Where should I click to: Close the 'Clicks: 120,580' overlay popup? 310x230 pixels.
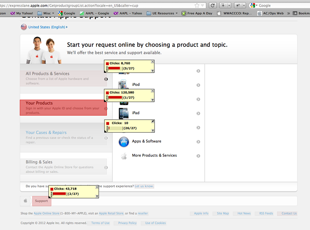(152, 91)
